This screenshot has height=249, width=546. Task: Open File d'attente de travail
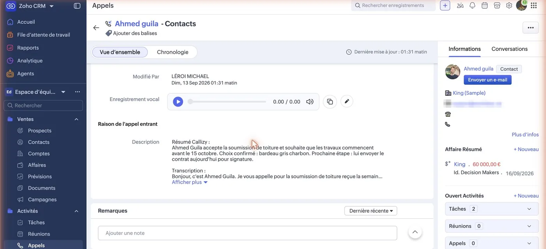click(43, 35)
